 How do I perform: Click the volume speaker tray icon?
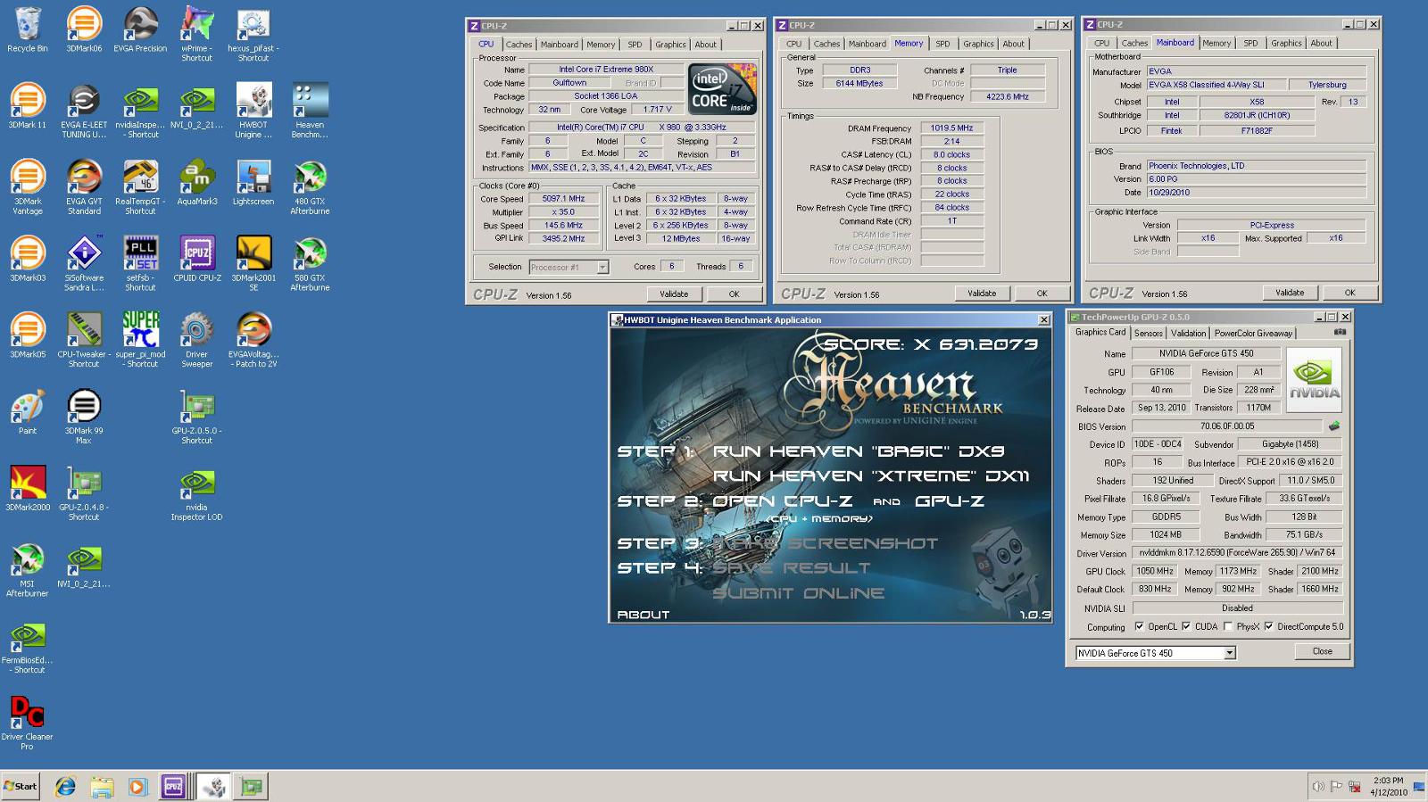1317,787
